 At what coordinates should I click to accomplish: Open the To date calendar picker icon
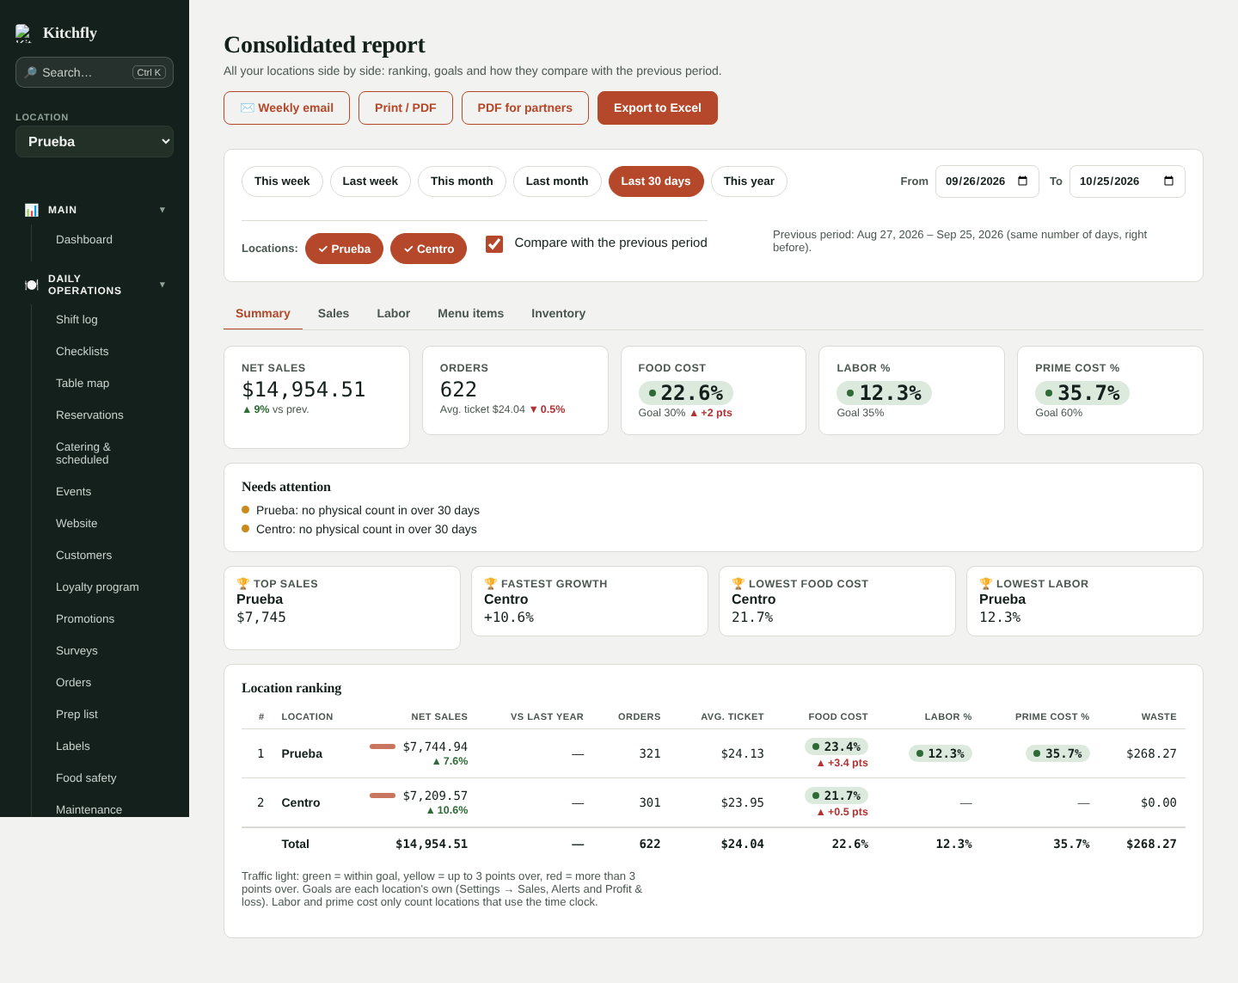point(1168,181)
